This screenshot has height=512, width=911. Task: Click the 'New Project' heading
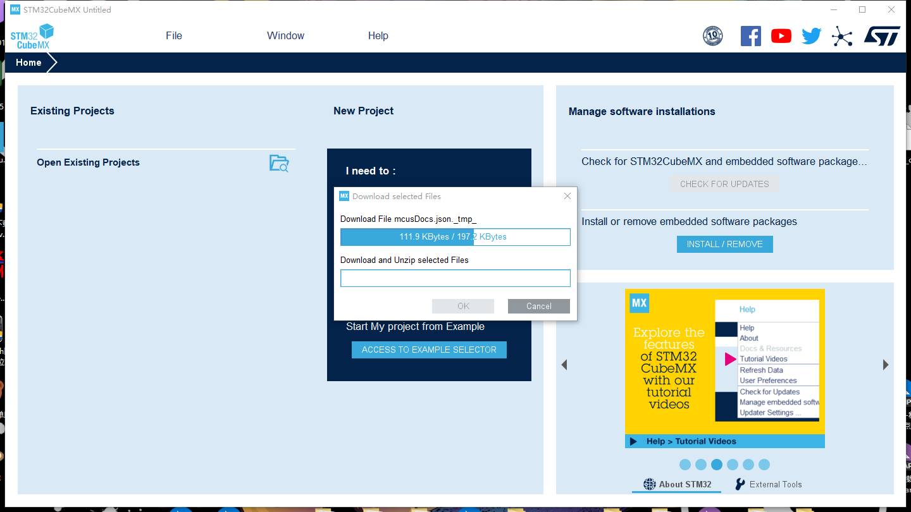363,111
